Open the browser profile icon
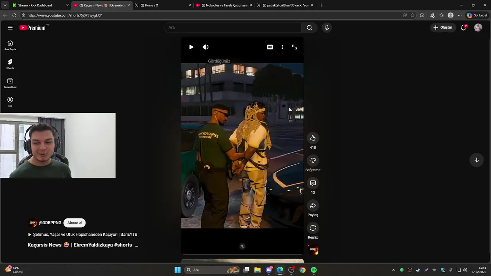 pyautogui.click(x=450, y=15)
